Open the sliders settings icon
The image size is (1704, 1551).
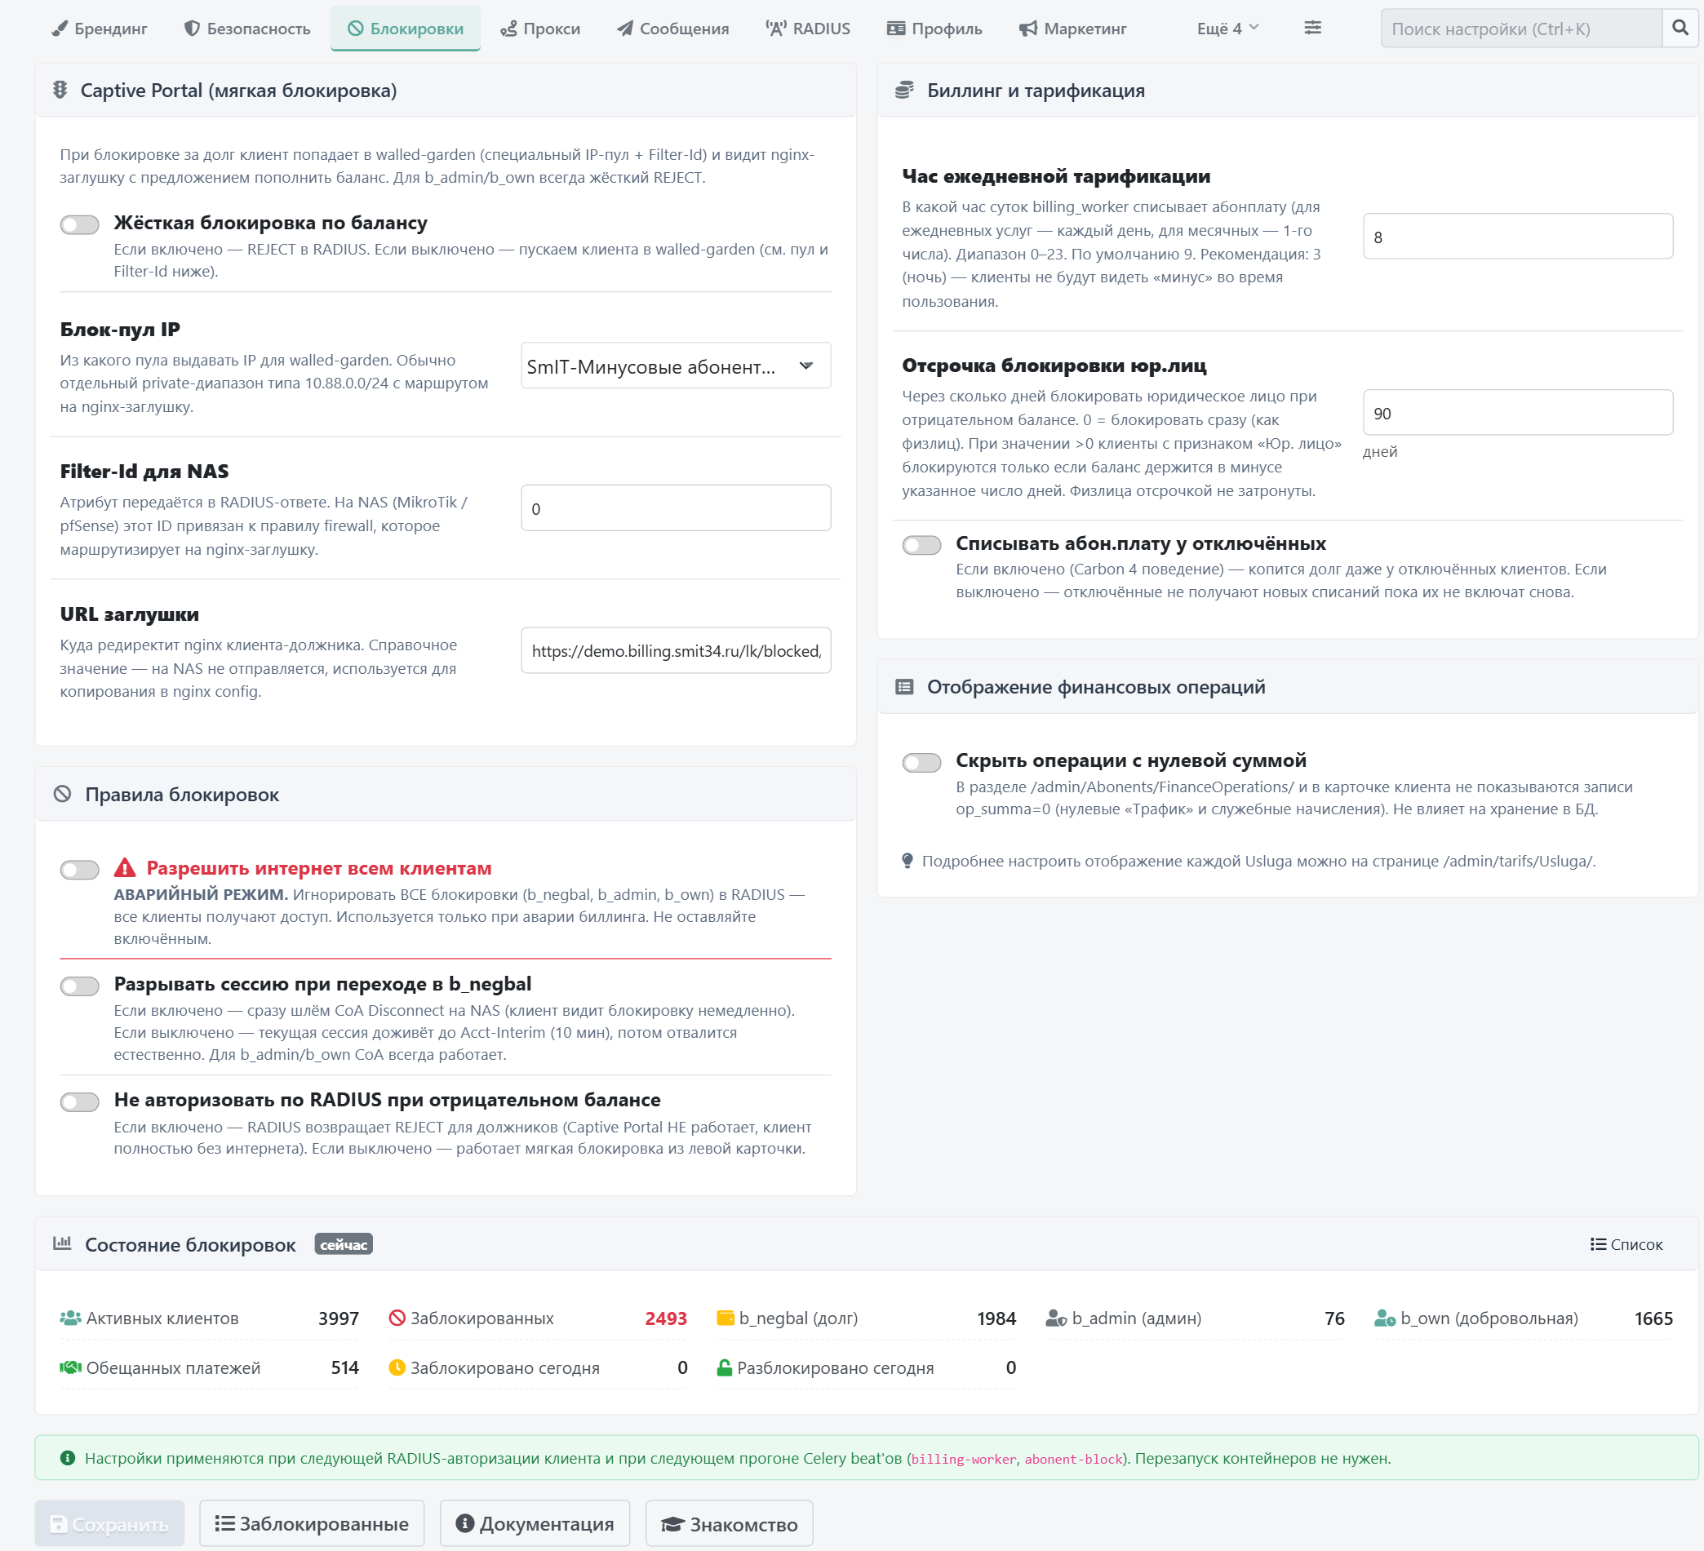[1311, 28]
